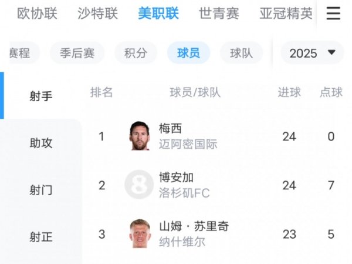The width and height of the screenshot is (352, 264).
Task: Select the 美职联 league tab
Action: 158,14
